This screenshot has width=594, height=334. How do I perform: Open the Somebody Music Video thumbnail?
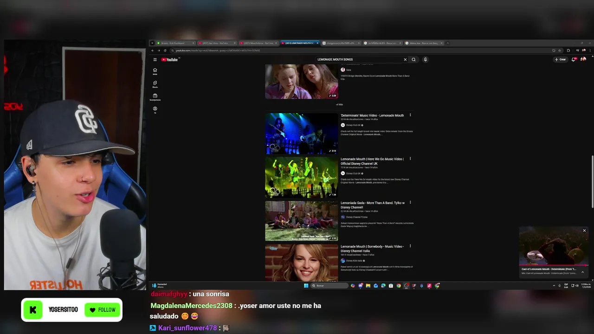point(301,263)
